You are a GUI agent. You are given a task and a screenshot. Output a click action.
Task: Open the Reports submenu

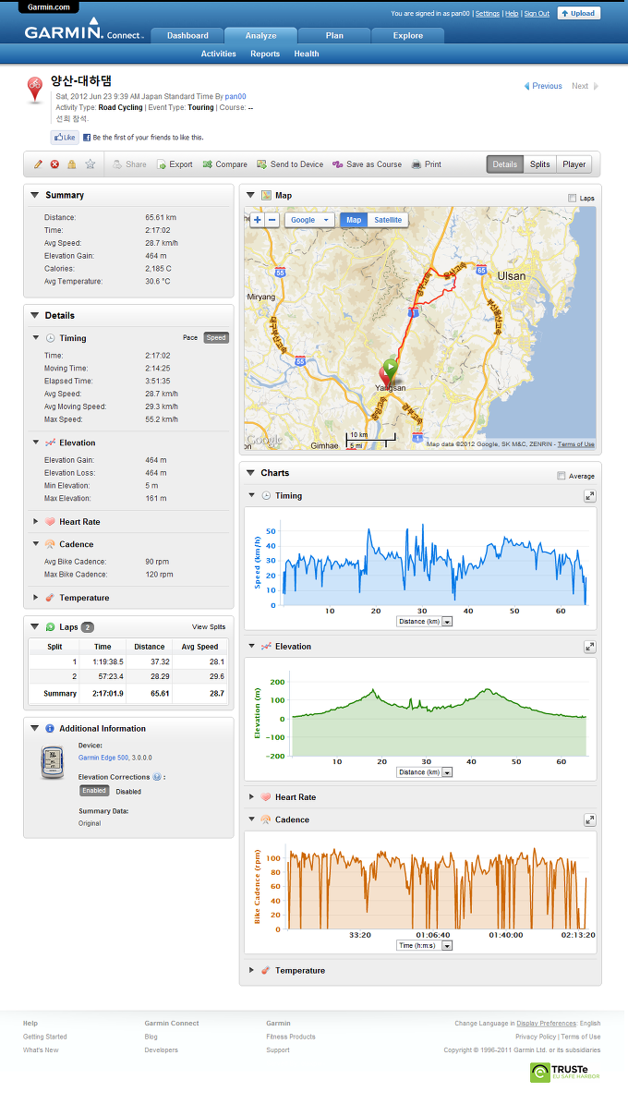[x=265, y=54]
